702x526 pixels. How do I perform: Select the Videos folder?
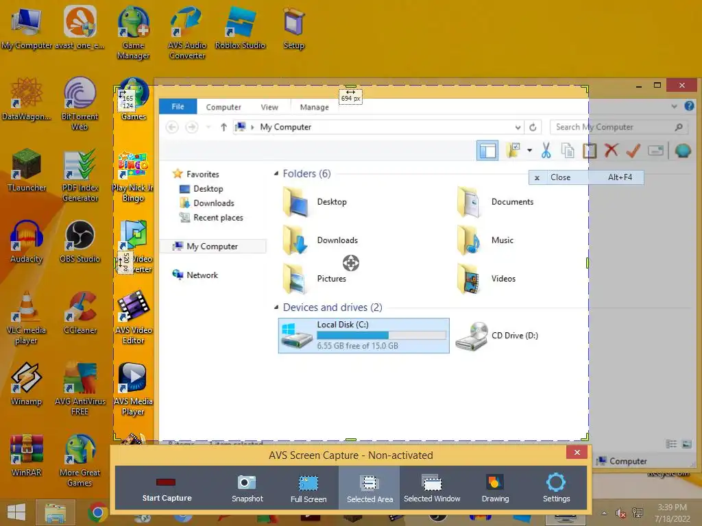[x=486, y=278]
